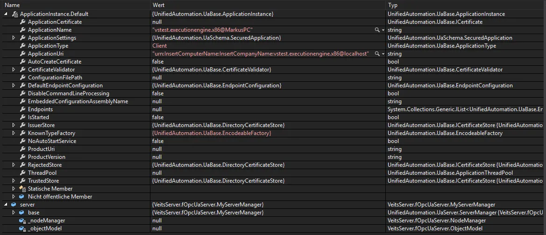Screen dimensions: 546x235
Task: Select type text VeitsServer.fOpcUaServer.ObjectModel
Action: [435, 228]
